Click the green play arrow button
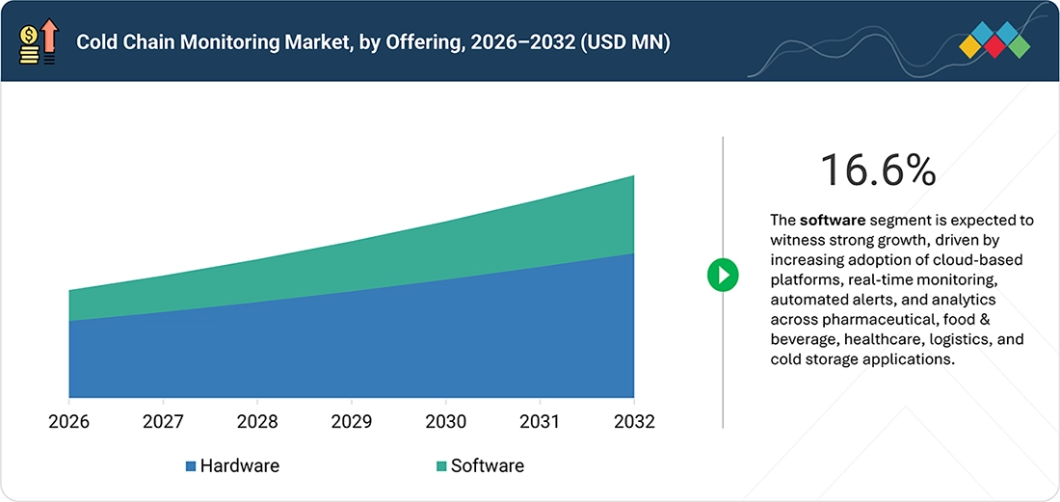This screenshot has width=1060, height=502. (723, 275)
